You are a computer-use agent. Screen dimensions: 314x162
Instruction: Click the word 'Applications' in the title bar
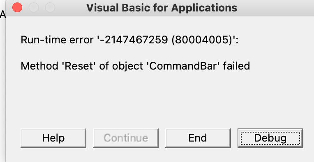coord(204,8)
